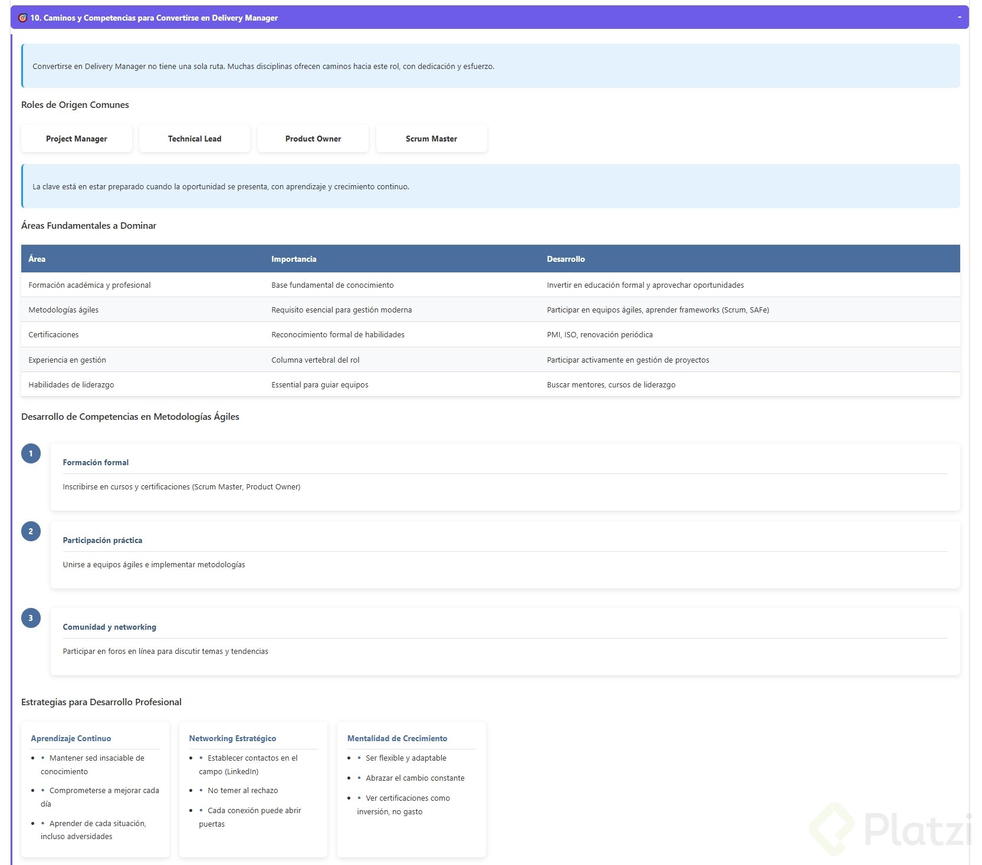This screenshot has width=982, height=865.
Task: Click 'Establecer contactos en el campo (LinkedIn)' bullet
Action: point(248,765)
